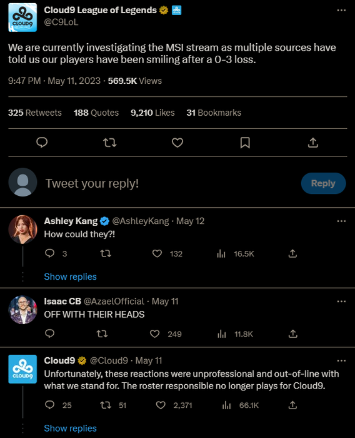Like Ashley Kang's reply
The width and height of the screenshot is (355, 438).
(x=157, y=253)
